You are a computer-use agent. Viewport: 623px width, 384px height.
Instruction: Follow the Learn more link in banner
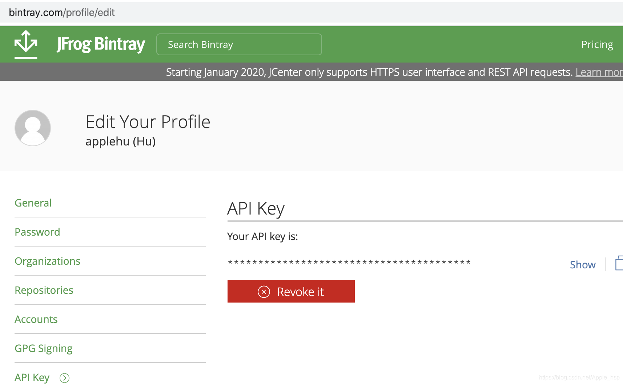pyautogui.click(x=599, y=72)
